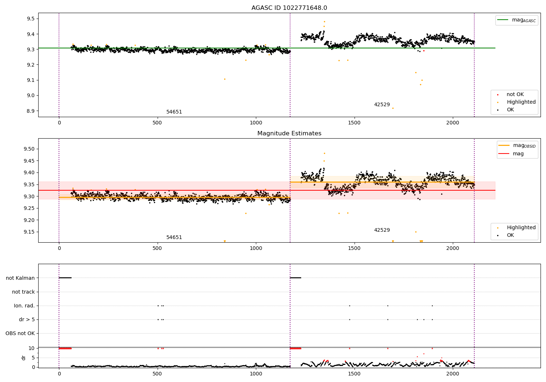Click the 54651 obsid label in the top plot
This screenshot has width=546, height=382.
pos(174,112)
